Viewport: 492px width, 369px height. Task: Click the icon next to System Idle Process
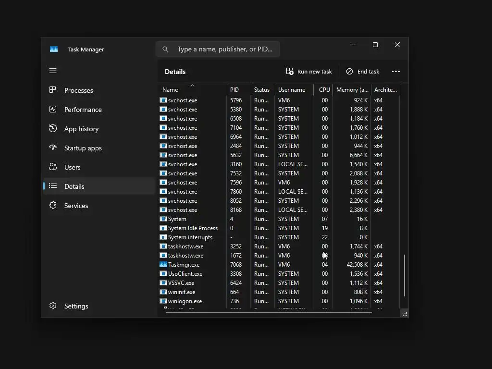pyautogui.click(x=163, y=228)
